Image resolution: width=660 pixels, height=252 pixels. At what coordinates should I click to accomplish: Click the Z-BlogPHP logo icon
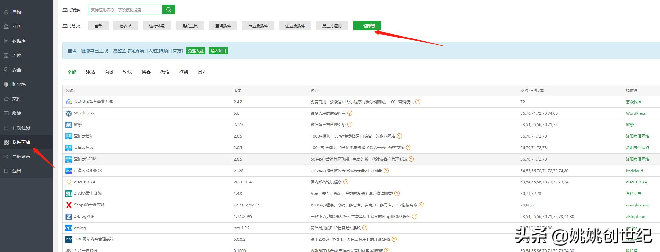[x=69, y=217]
